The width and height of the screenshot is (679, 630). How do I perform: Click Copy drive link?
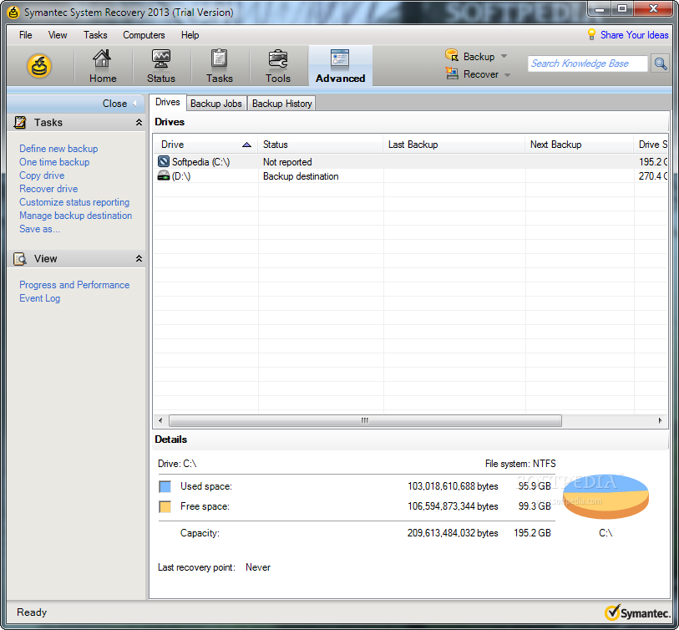(42, 175)
